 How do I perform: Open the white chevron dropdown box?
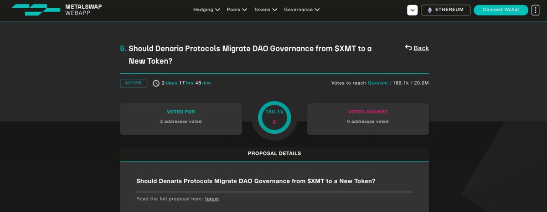coord(412,10)
